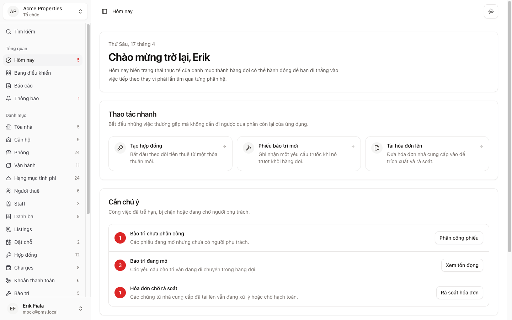
Task: Click the key icon on Tạo hợp đồng card
Action: click(x=121, y=148)
